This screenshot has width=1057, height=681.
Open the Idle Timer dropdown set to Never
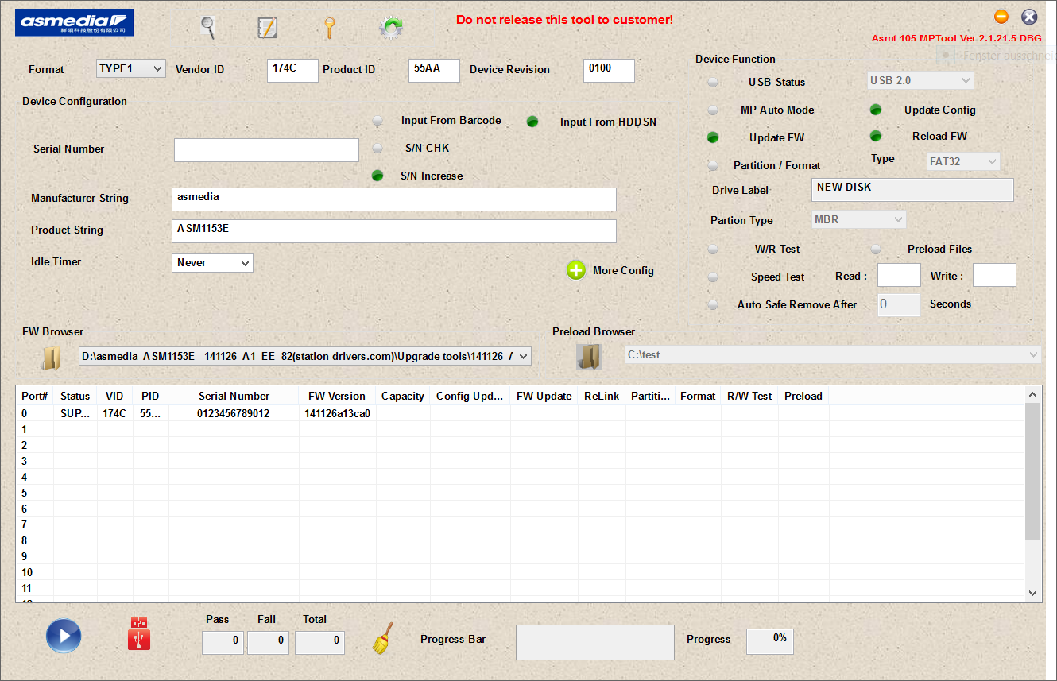212,262
